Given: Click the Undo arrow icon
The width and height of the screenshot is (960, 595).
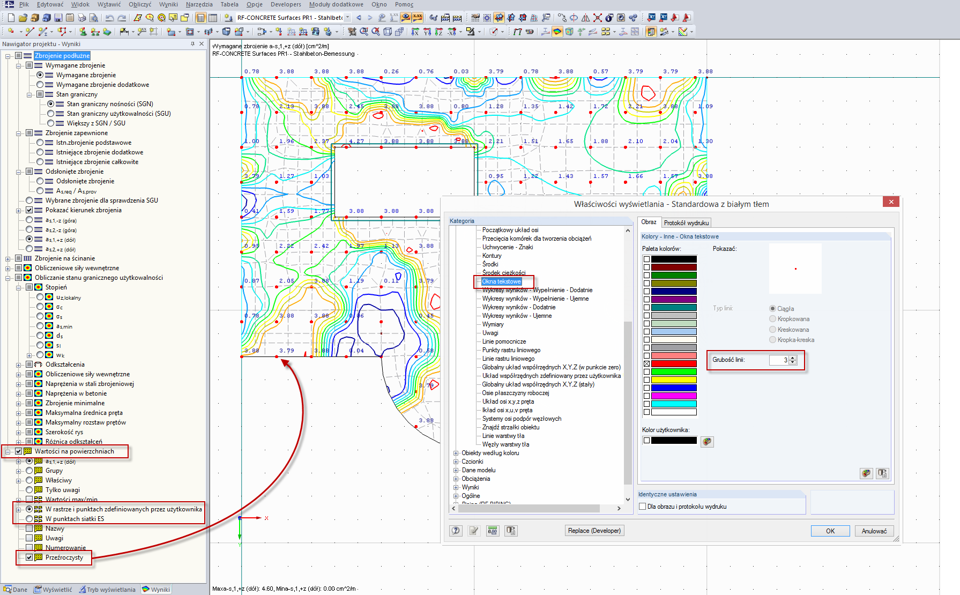Looking at the screenshot, I should click(109, 18).
